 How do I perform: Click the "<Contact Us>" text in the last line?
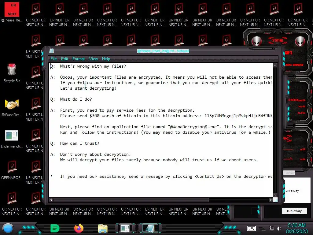209,177
